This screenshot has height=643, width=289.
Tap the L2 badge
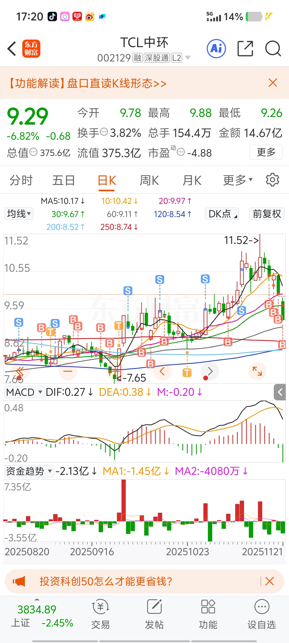pos(177,58)
